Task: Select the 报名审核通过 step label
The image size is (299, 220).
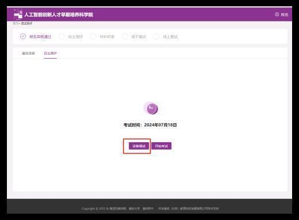Action: tap(40, 37)
